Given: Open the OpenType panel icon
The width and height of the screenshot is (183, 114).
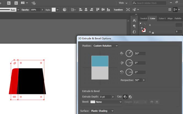Looking at the screenshot, I should (134, 32).
